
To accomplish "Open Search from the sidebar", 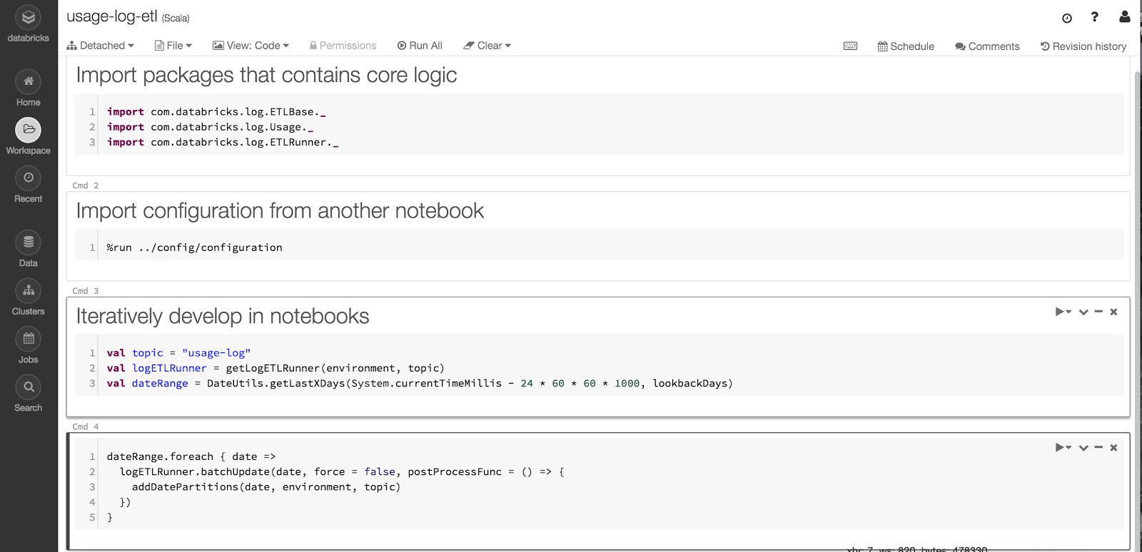I will (x=29, y=387).
